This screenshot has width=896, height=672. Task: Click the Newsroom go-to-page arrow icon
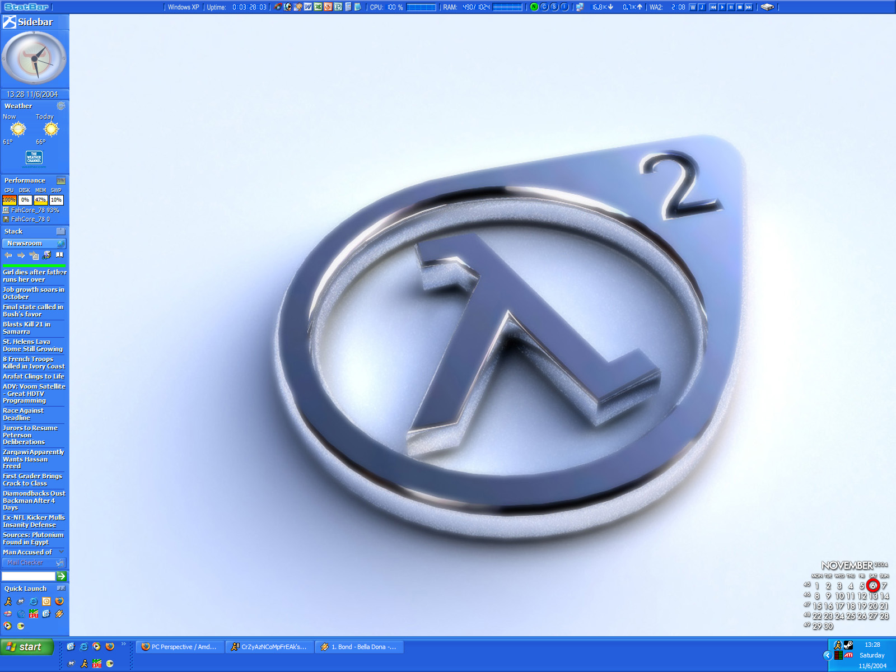34,255
